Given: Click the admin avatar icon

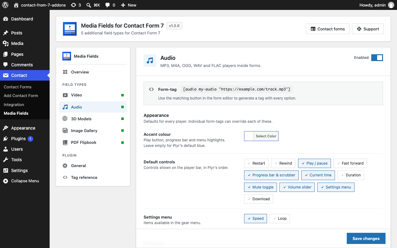Looking at the screenshot, I should point(391,5).
